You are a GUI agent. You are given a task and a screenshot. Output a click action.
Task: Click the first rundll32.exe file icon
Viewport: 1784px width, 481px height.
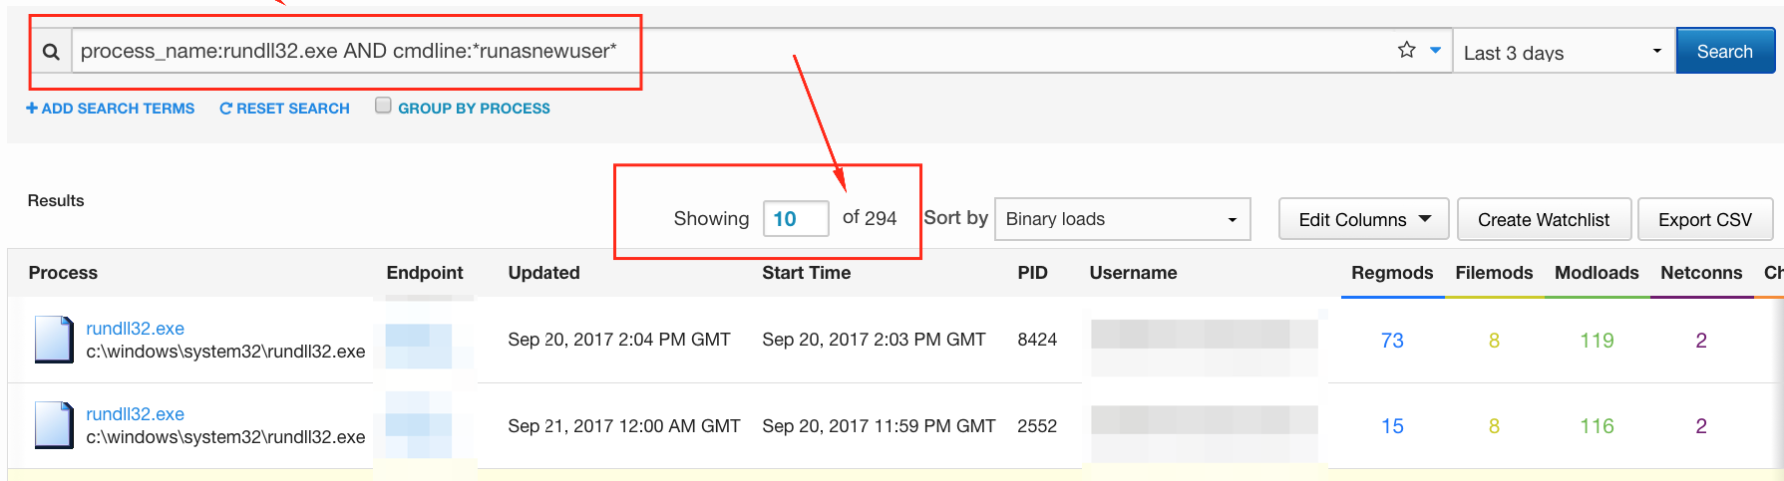coord(54,340)
